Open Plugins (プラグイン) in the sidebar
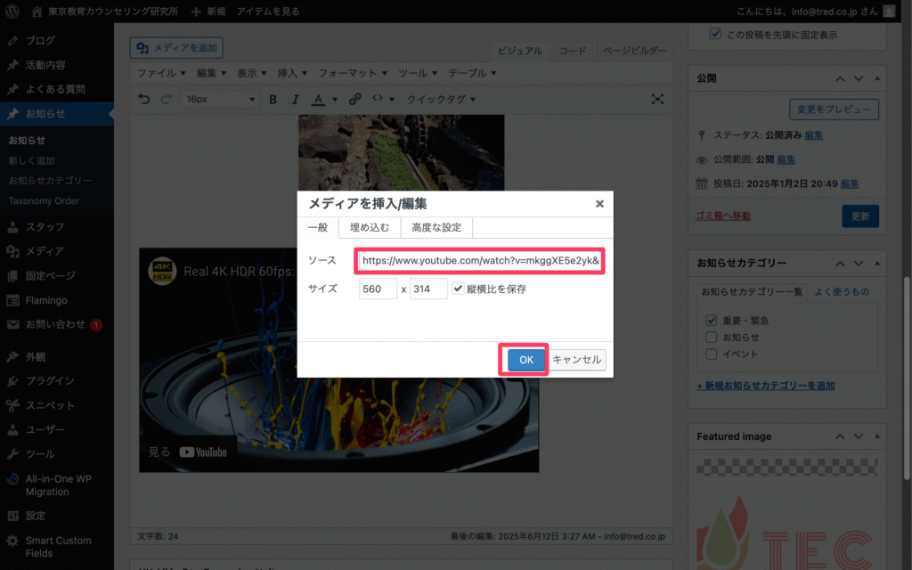The width and height of the screenshot is (912, 570). point(50,380)
